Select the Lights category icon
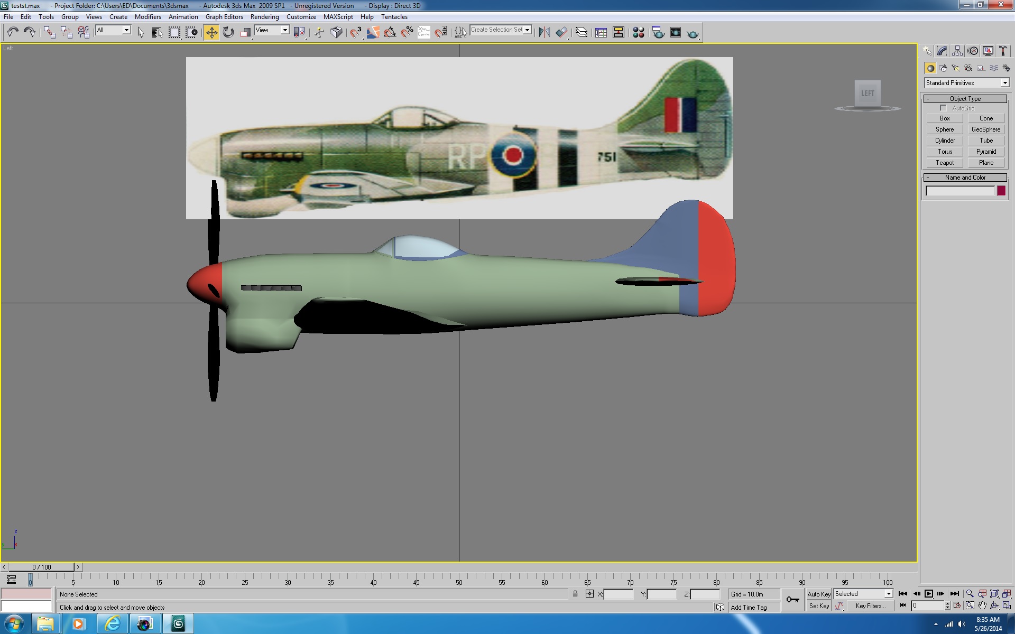The height and width of the screenshot is (634, 1015). pyautogui.click(x=955, y=68)
